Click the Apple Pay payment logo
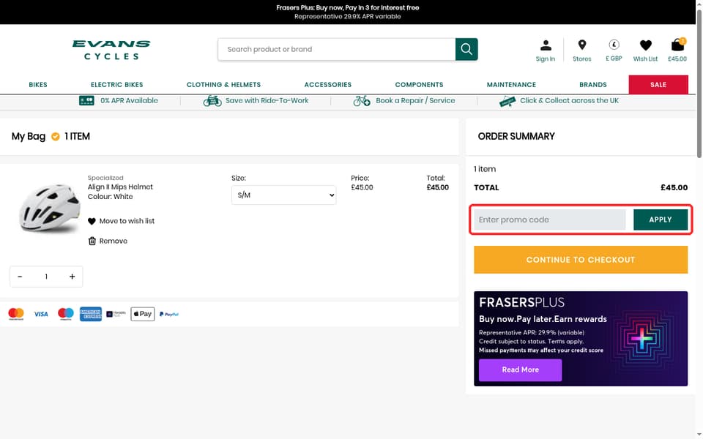Viewport: 703px width, 439px height. point(143,314)
